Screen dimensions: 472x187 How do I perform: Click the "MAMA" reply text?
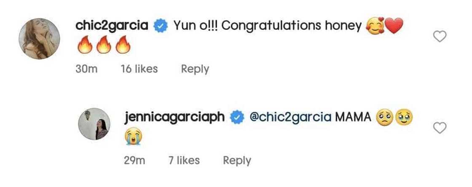[353, 117]
